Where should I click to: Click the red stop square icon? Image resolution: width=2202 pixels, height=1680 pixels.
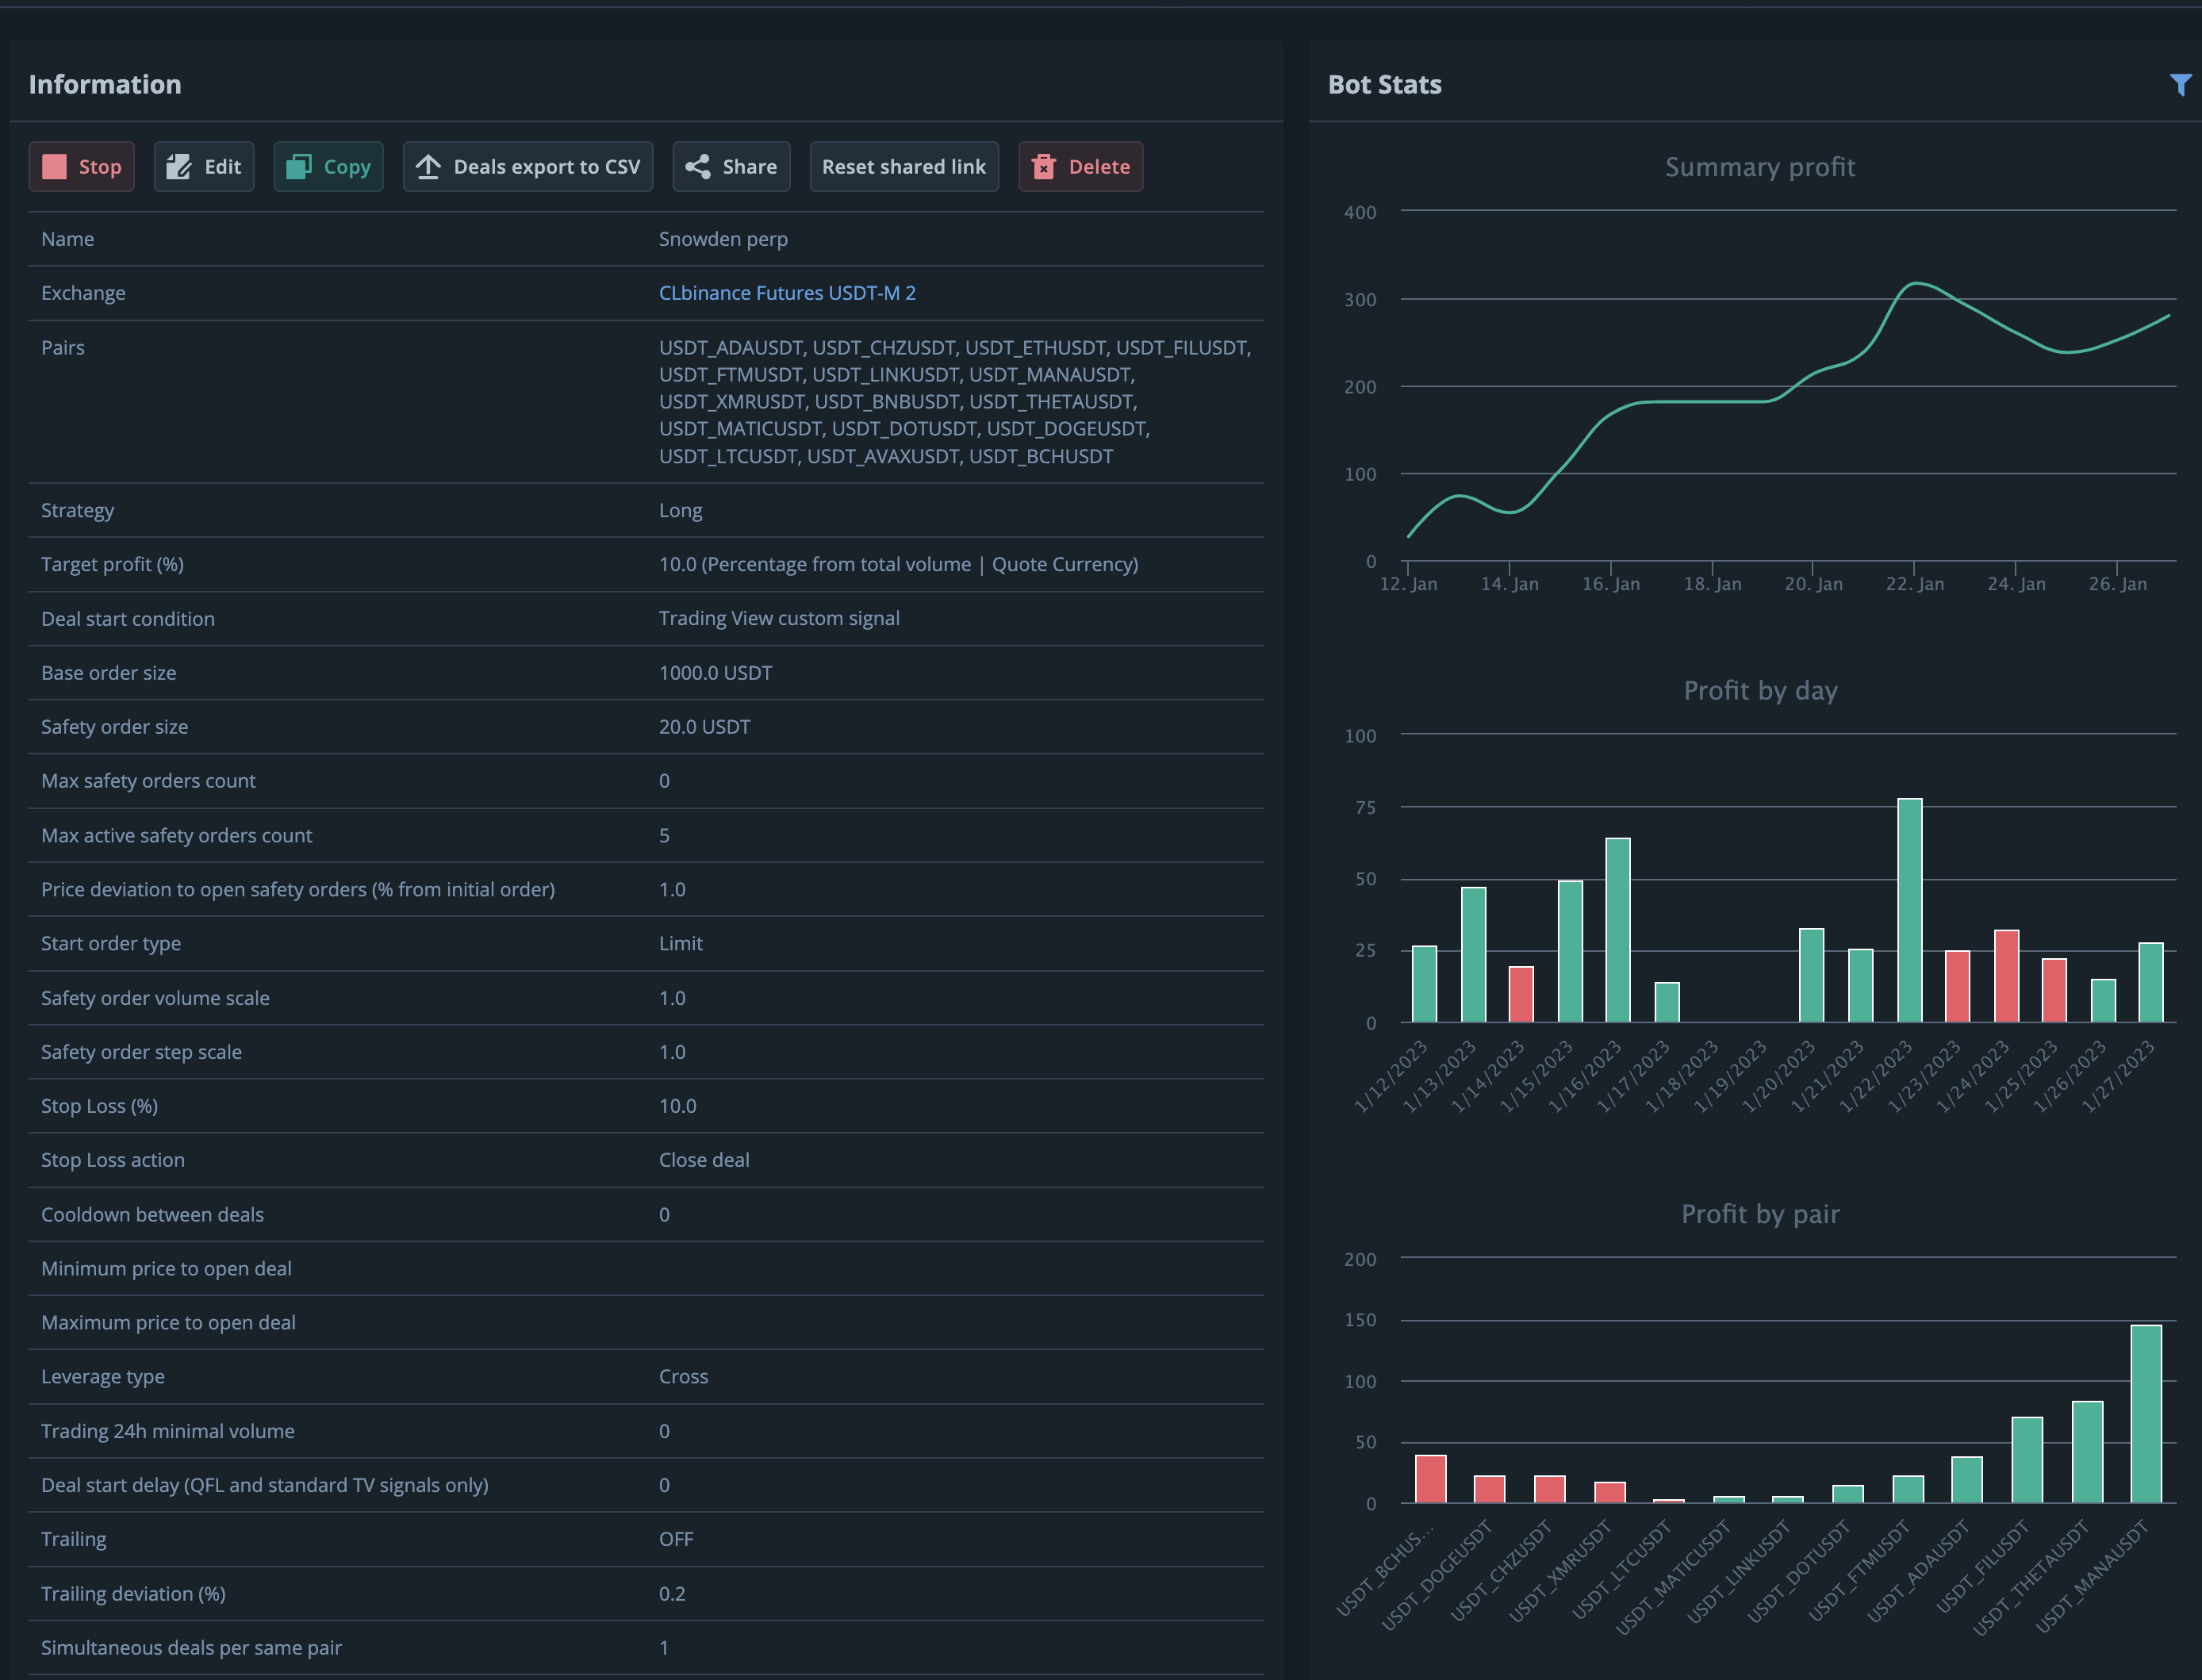[x=55, y=167]
